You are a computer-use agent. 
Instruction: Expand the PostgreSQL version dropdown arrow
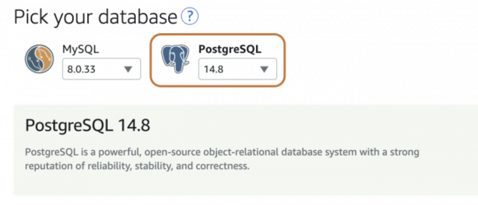click(x=264, y=69)
